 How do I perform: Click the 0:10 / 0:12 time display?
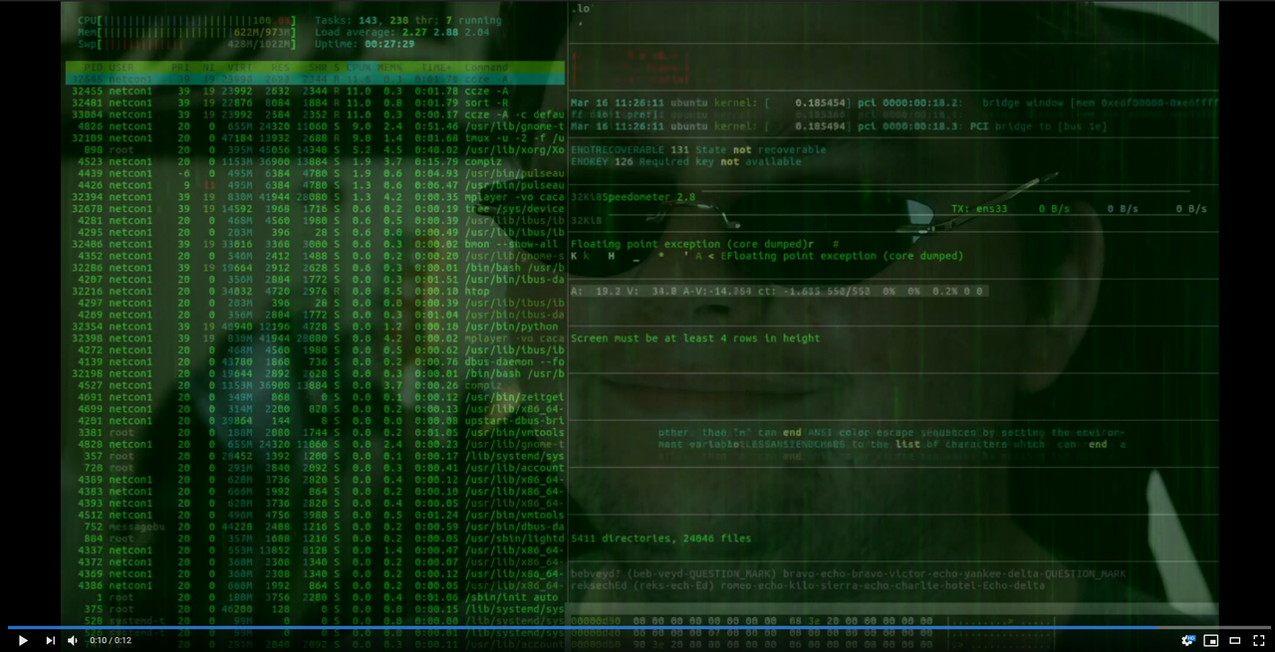(111, 640)
